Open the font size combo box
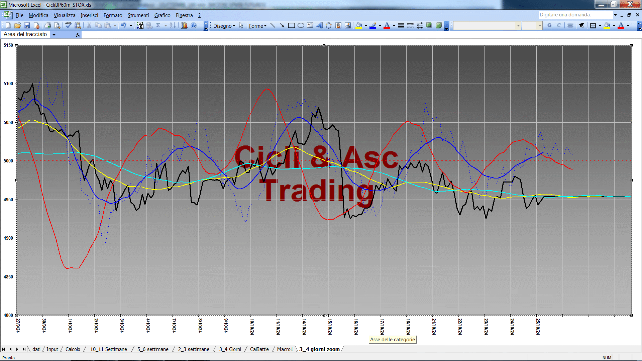The height and width of the screenshot is (361, 642). pyautogui.click(x=532, y=25)
